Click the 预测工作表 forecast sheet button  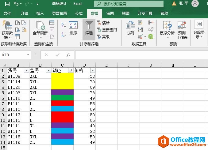pos(182,30)
